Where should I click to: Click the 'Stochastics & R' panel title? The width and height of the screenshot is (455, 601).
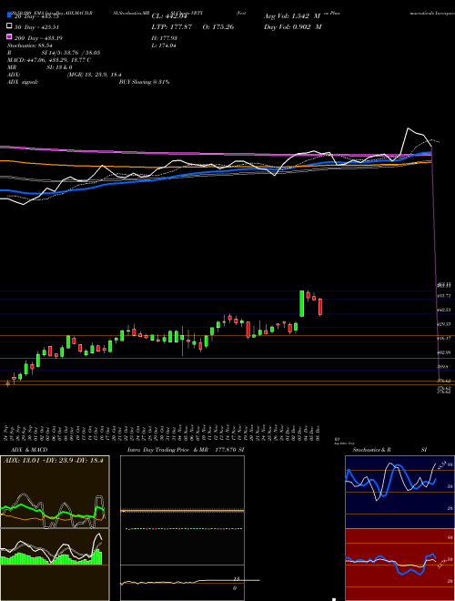371,450
